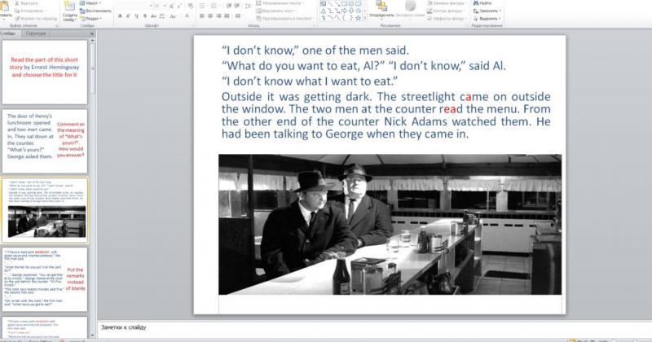Toggle Bold (Ж) formatting
Screen dimensions: 652x342
click(x=120, y=15)
